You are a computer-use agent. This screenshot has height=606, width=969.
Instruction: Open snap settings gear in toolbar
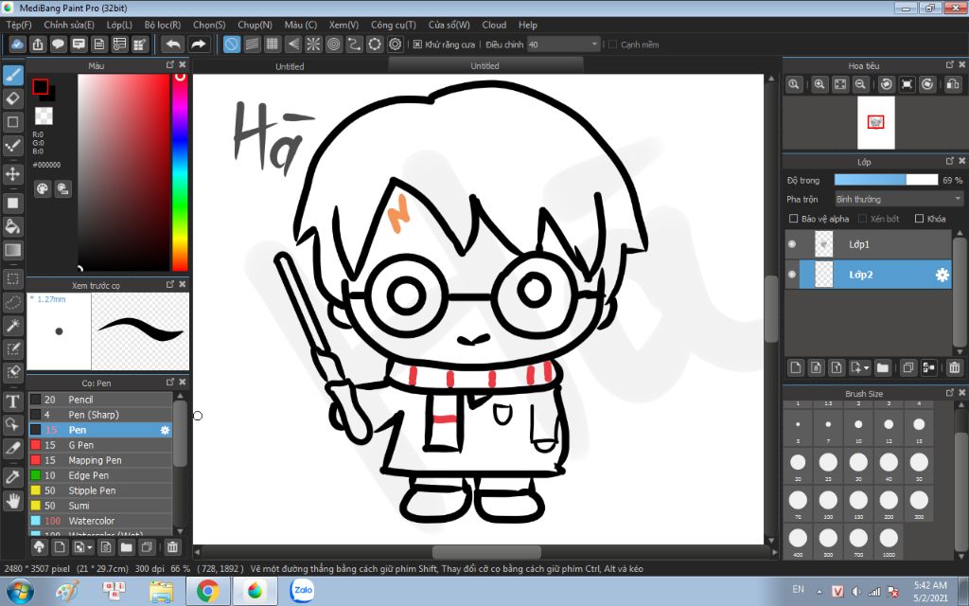pyautogui.click(x=396, y=45)
